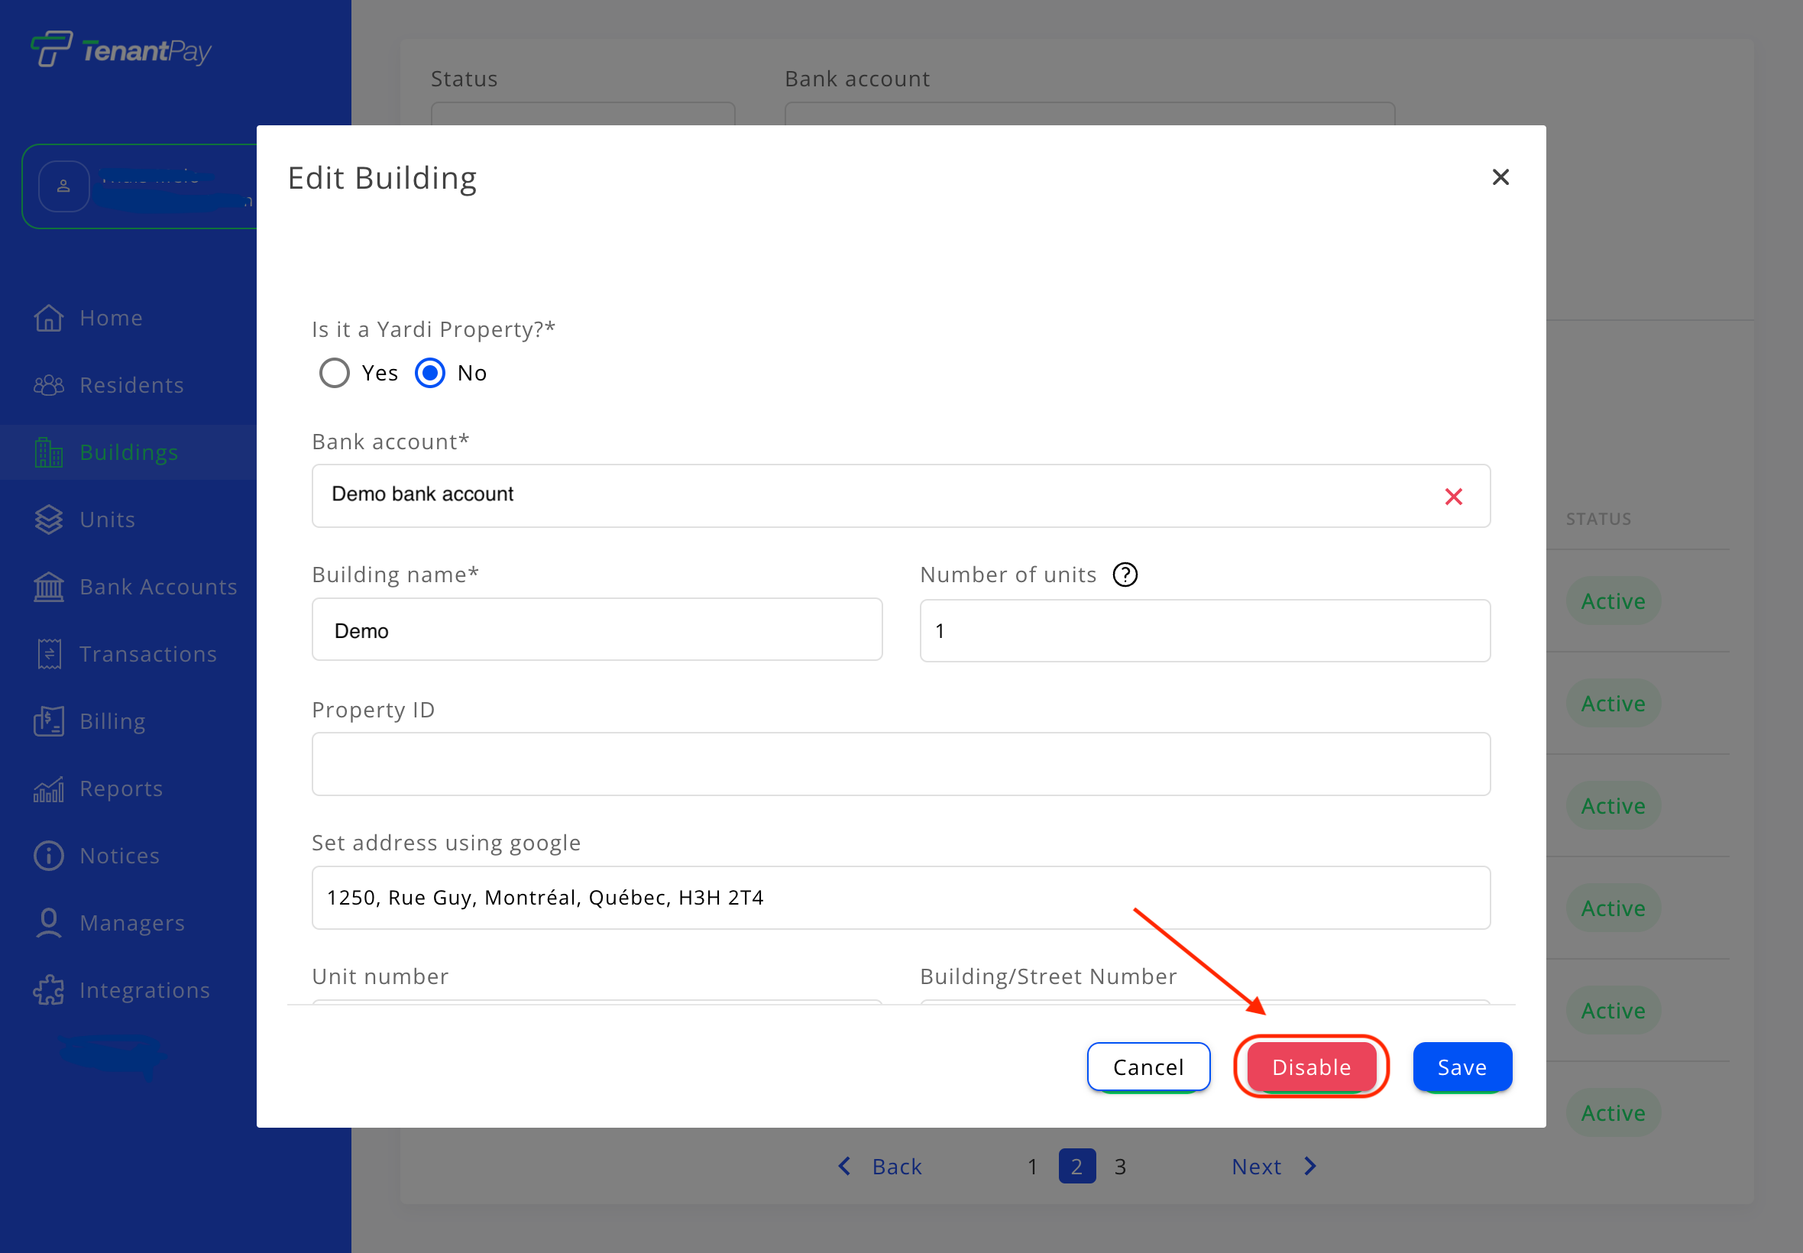Open Residents via its people icon
The image size is (1803, 1253).
(x=49, y=386)
